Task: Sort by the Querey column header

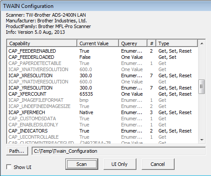Action: 133,43
